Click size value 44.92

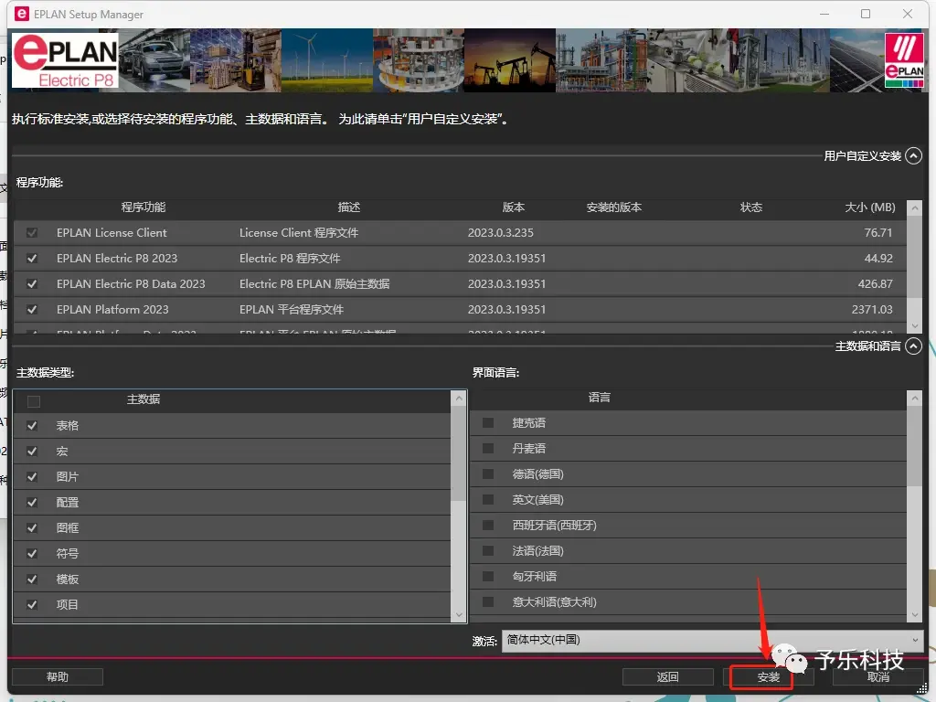tap(878, 259)
